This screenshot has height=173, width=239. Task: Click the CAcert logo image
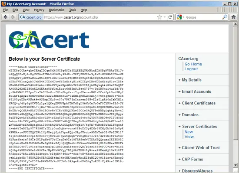pos(49,39)
